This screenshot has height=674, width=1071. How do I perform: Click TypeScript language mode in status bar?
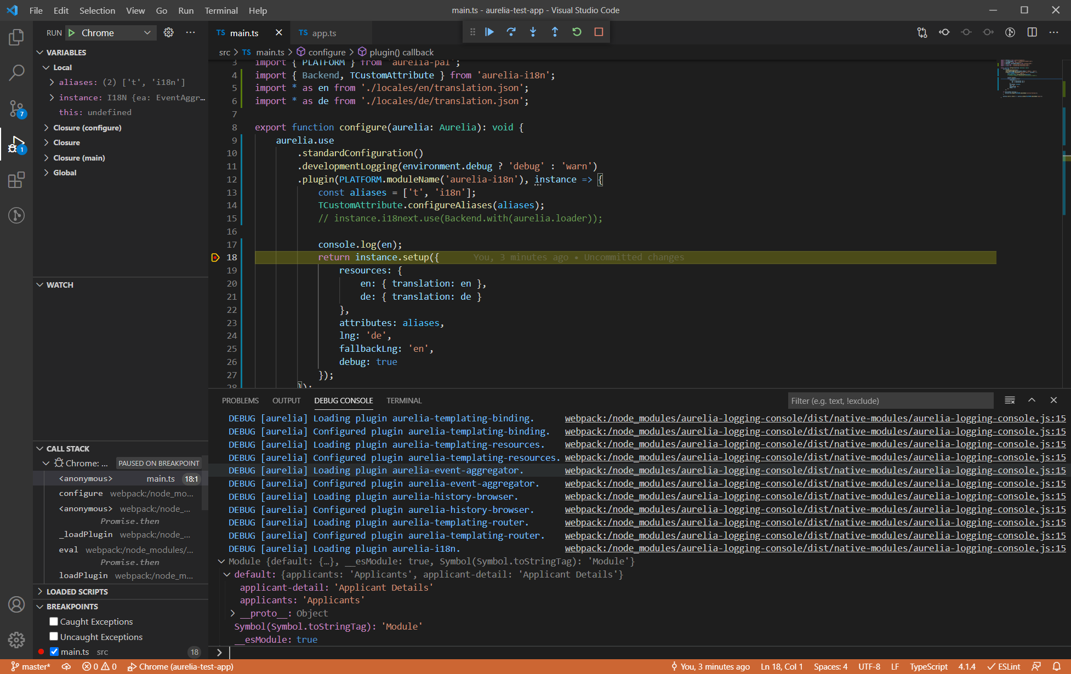click(928, 667)
